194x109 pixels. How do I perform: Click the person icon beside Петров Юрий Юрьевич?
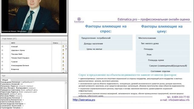tap(63, 58)
